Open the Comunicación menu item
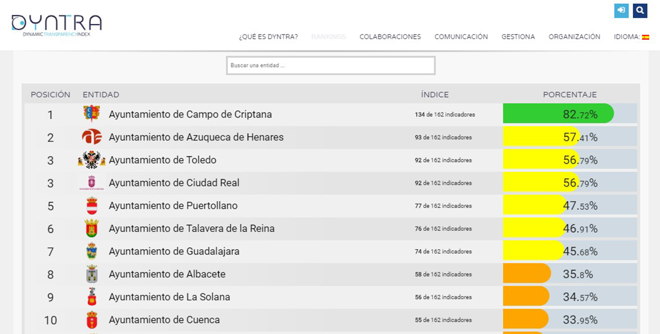660x334 pixels. [461, 37]
